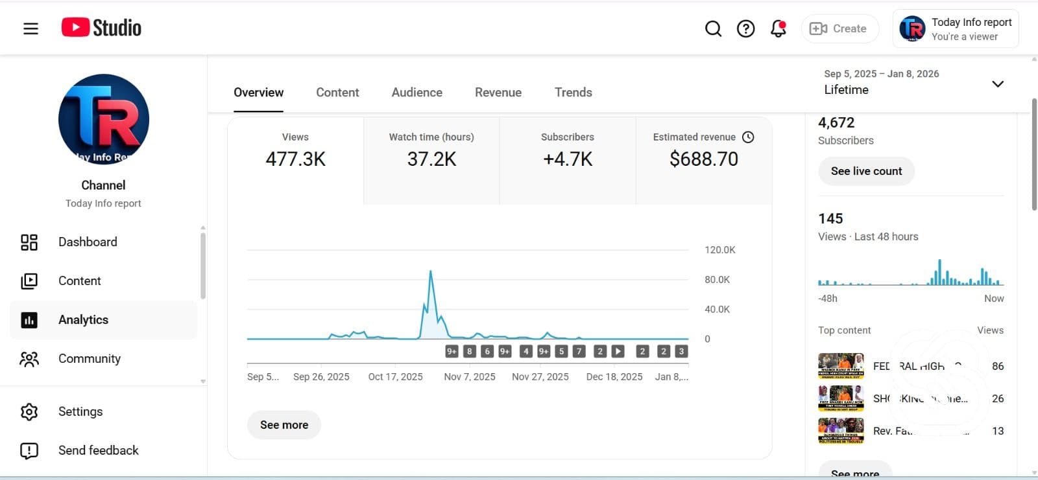1038x480 pixels.
Task: Open the Today Info report account switcher
Action: (x=956, y=29)
